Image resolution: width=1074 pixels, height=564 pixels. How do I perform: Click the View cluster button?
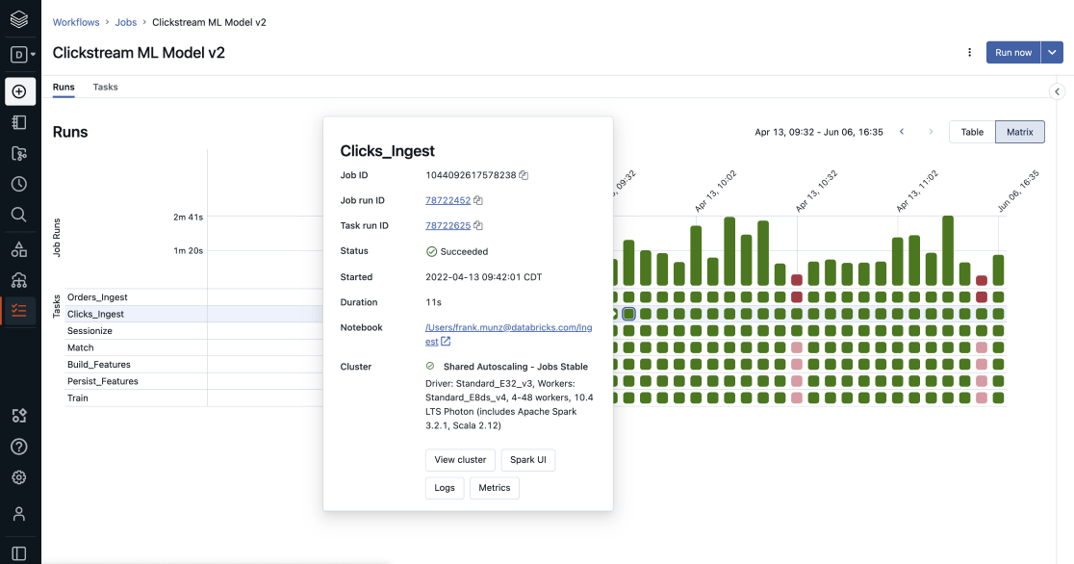tap(460, 460)
